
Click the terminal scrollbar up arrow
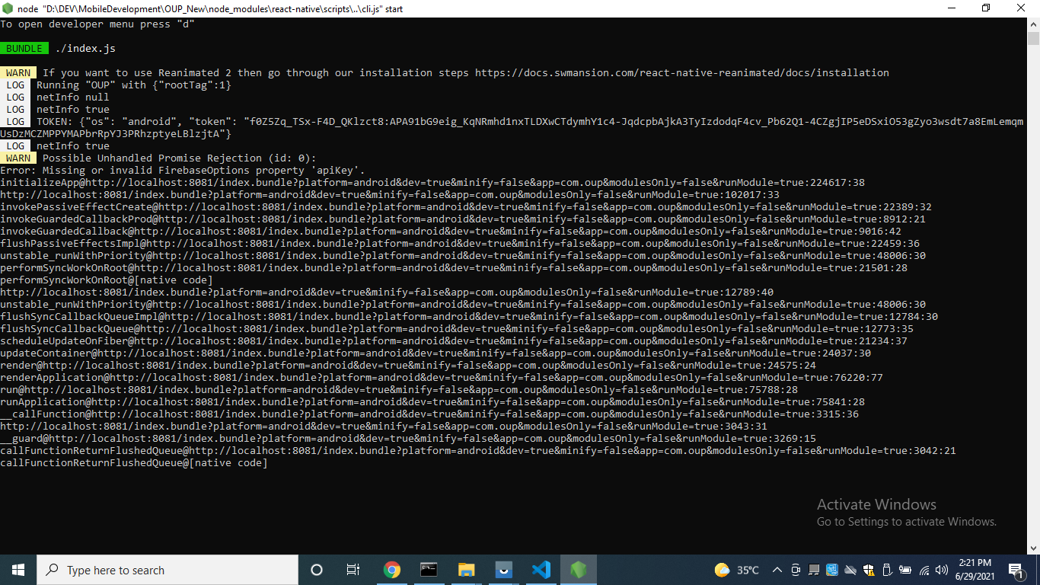(1034, 23)
